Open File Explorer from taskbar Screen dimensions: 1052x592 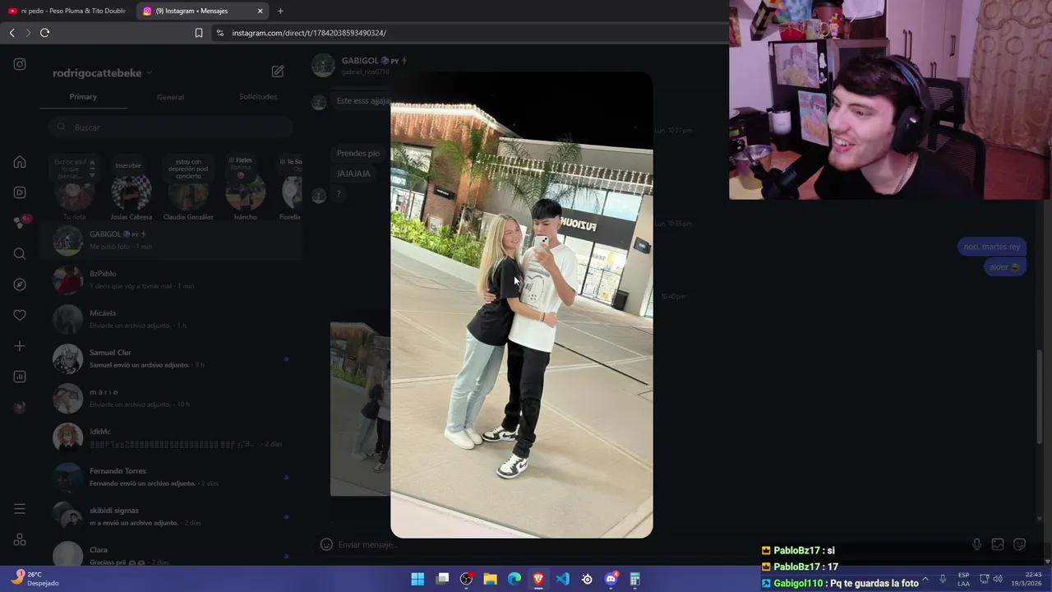pyautogui.click(x=491, y=579)
